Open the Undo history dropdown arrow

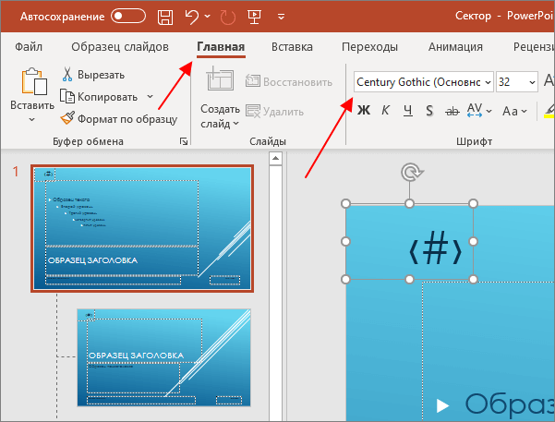point(208,17)
